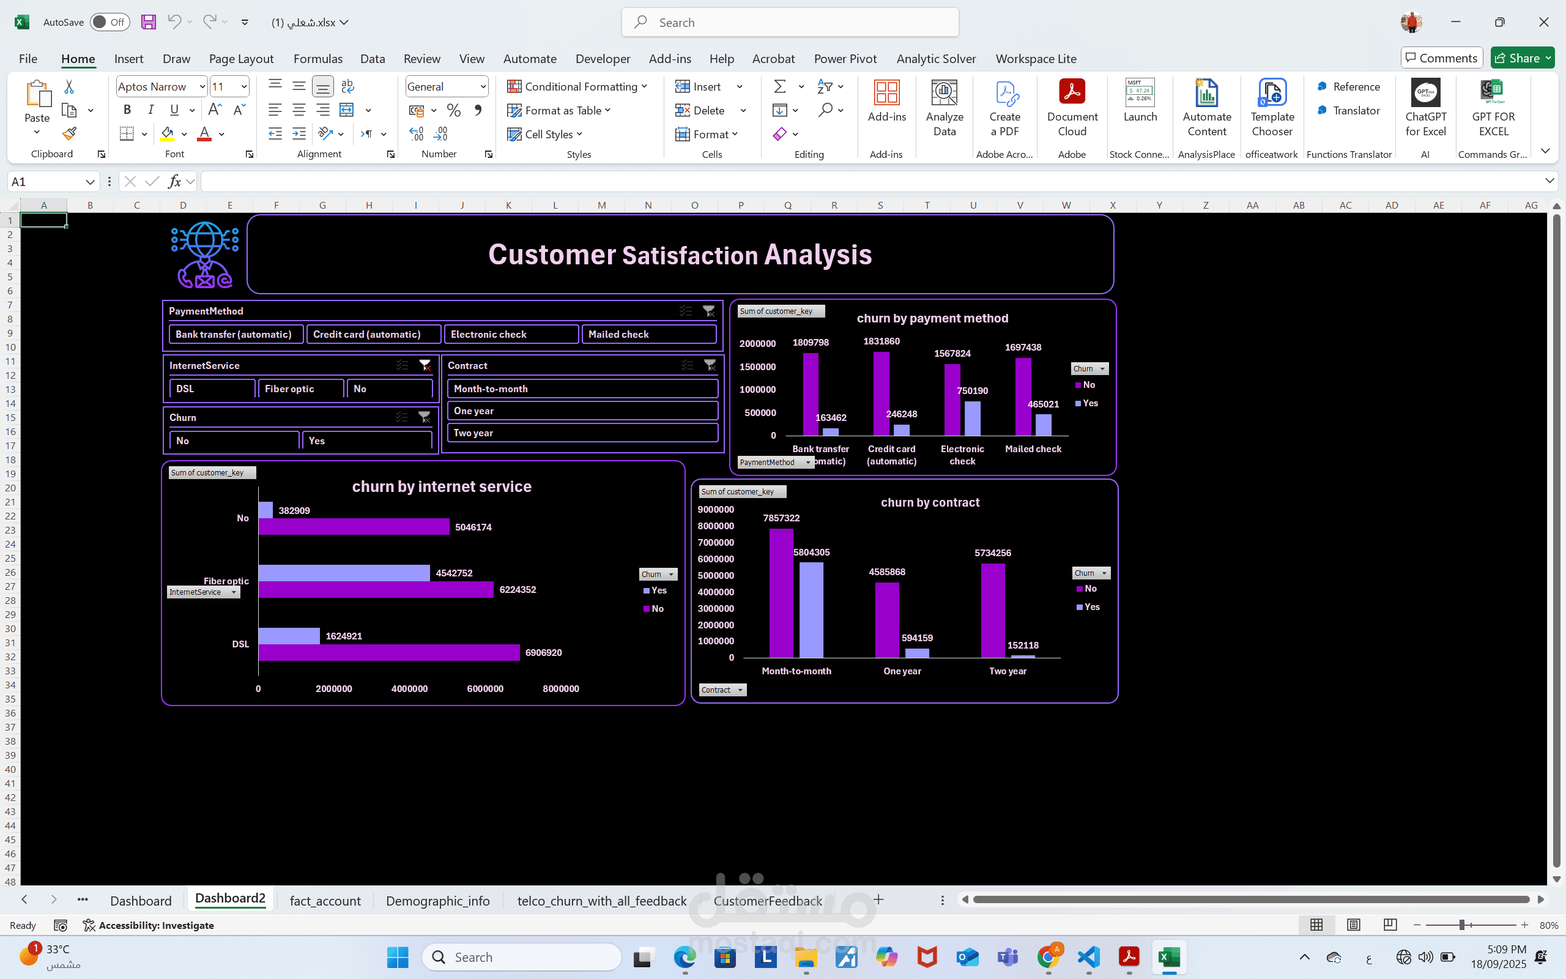1566x979 pixels.
Task: Expand the Number Format General combo box
Action: coord(483,86)
